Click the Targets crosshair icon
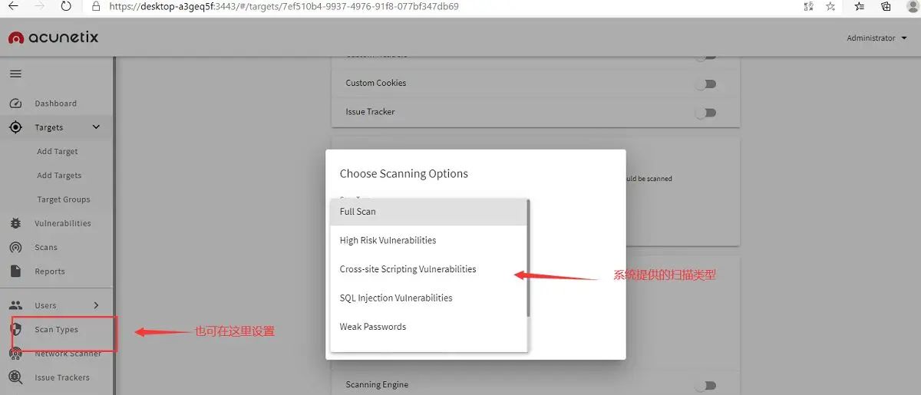921x395 pixels. pyautogui.click(x=15, y=127)
